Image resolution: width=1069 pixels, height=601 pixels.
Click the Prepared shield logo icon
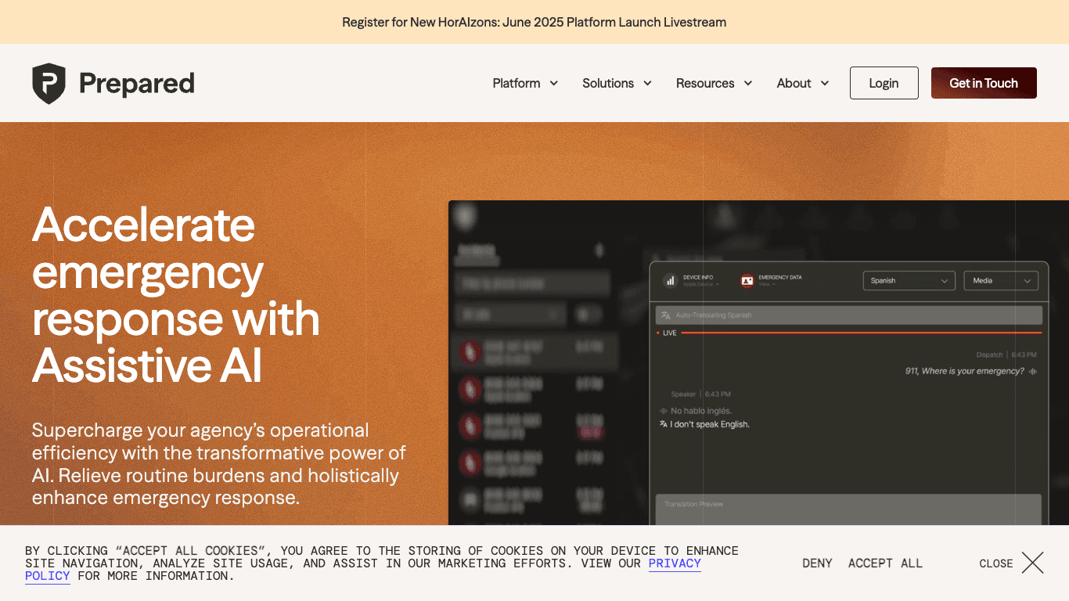tap(49, 83)
